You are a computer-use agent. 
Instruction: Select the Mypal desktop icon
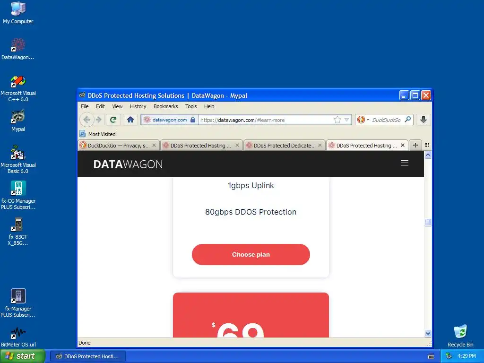pyautogui.click(x=18, y=121)
